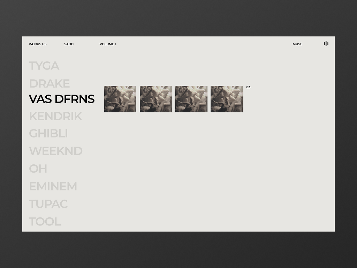Image resolution: width=357 pixels, height=268 pixels.
Task: Click the highlighted VAS DFRNS entry
Action: tap(62, 99)
